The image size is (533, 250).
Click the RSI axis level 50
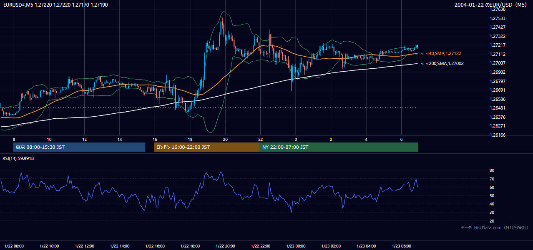tap(492, 196)
